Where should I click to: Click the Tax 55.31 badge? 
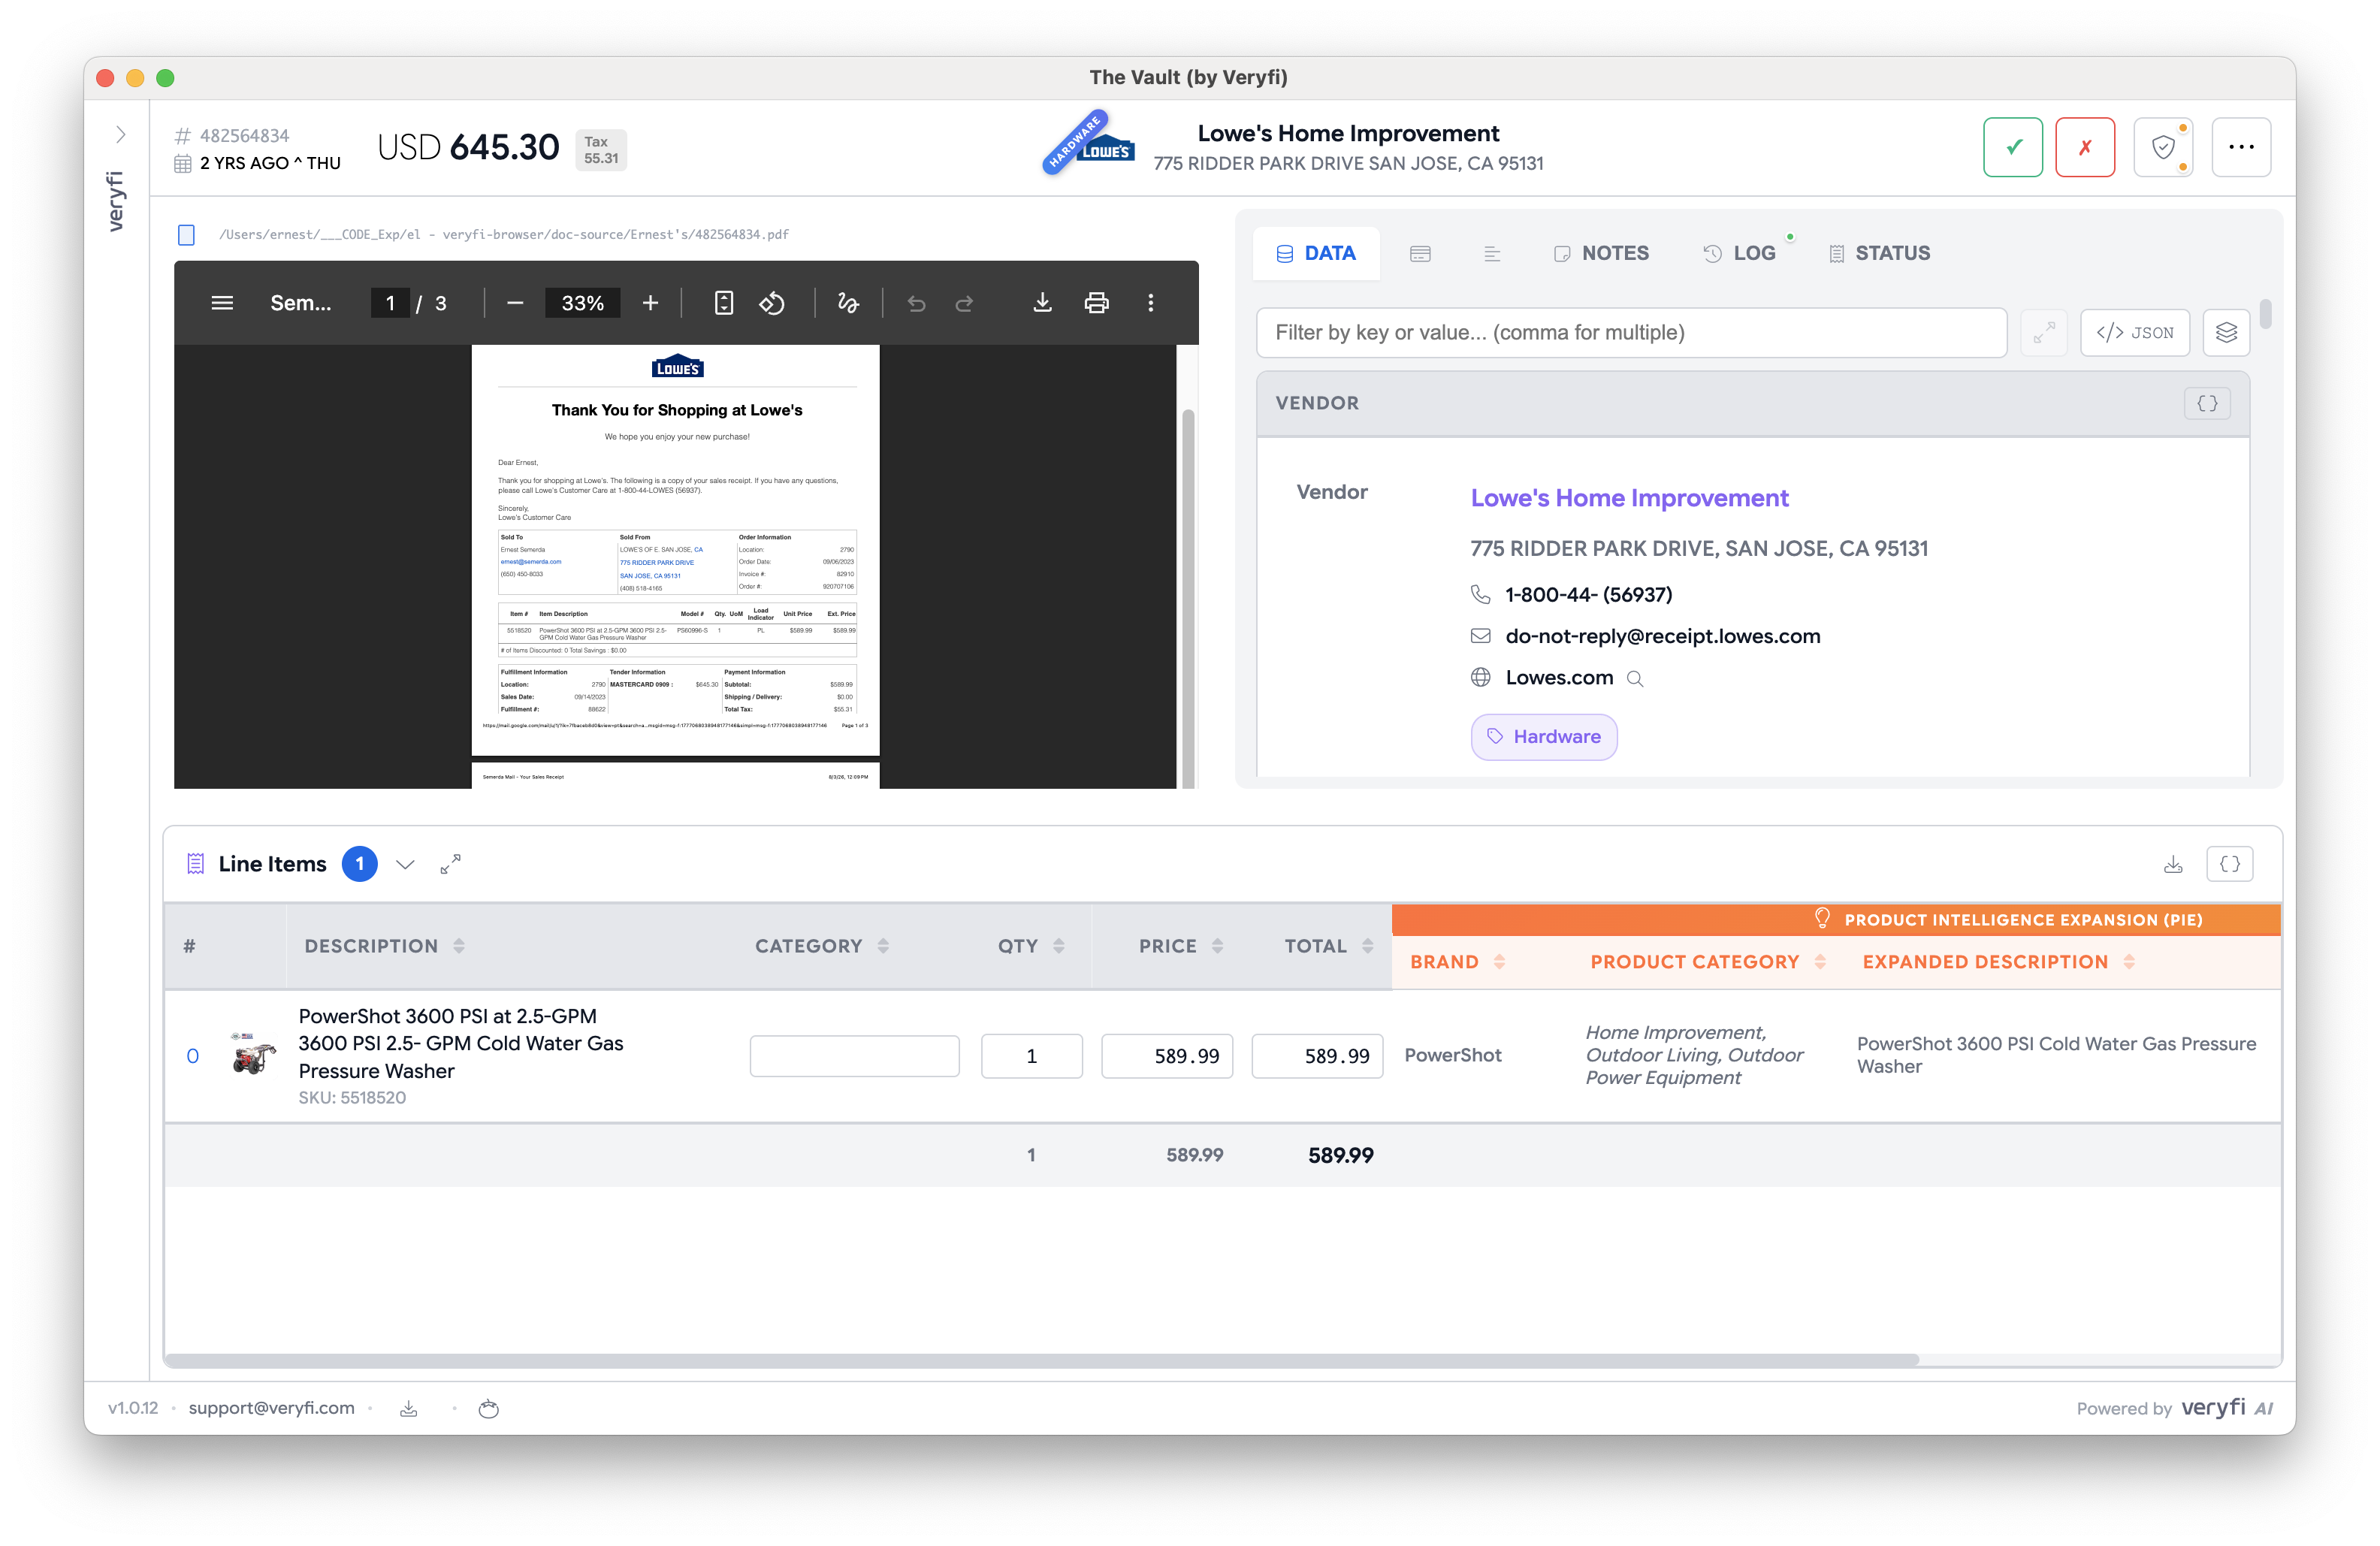601,150
